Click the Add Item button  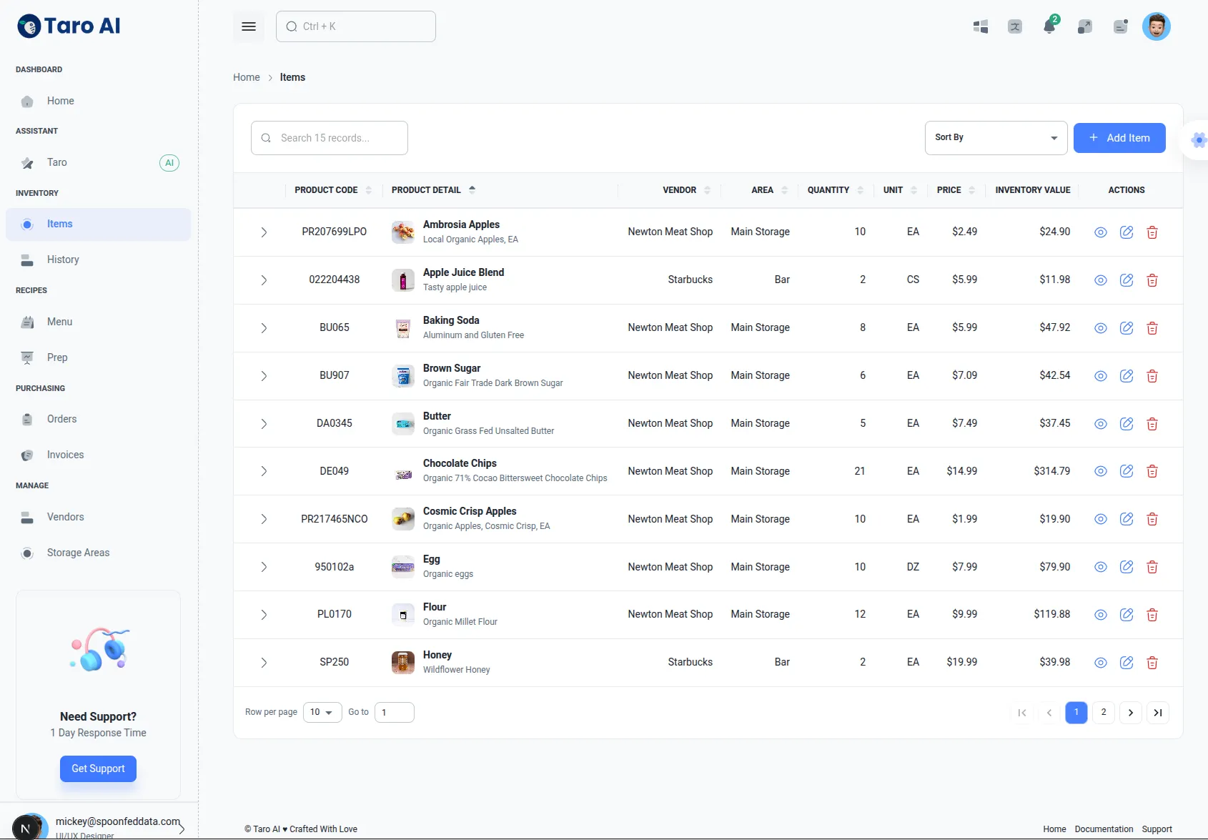[1119, 138]
